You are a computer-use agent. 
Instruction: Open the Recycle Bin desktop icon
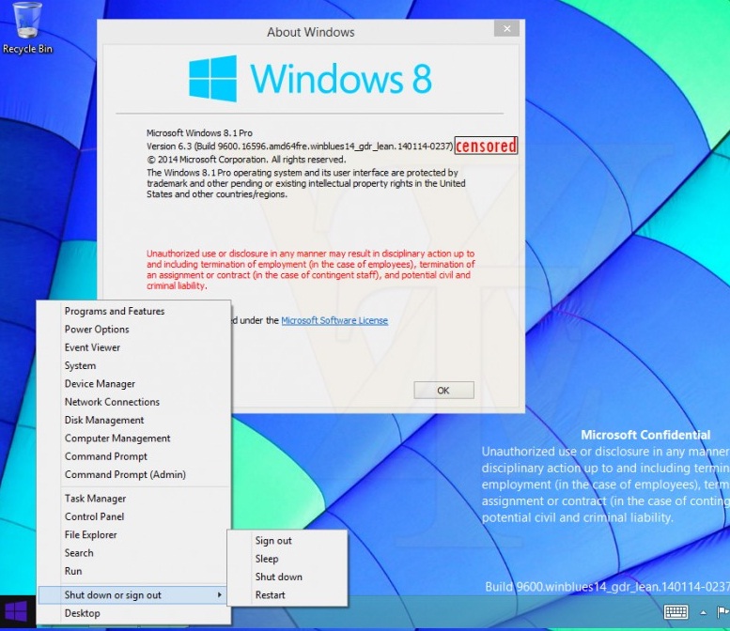tap(27, 28)
